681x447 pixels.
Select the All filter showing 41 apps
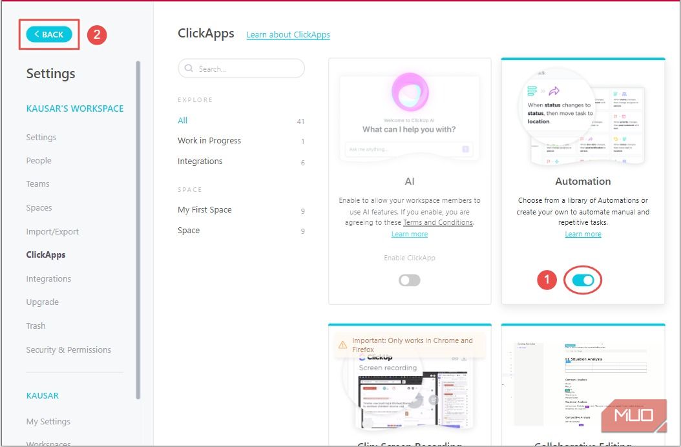(182, 120)
